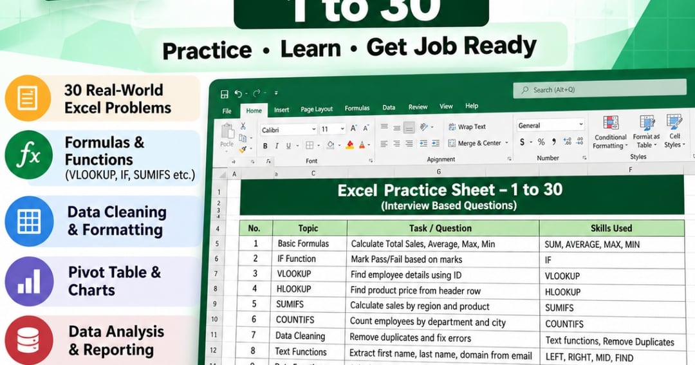The width and height of the screenshot is (695, 365).
Task: Open Format as Table gallery
Action: 646,132
